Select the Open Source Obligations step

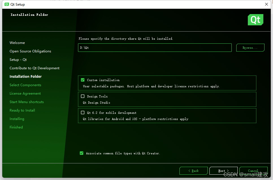(x=30, y=51)
